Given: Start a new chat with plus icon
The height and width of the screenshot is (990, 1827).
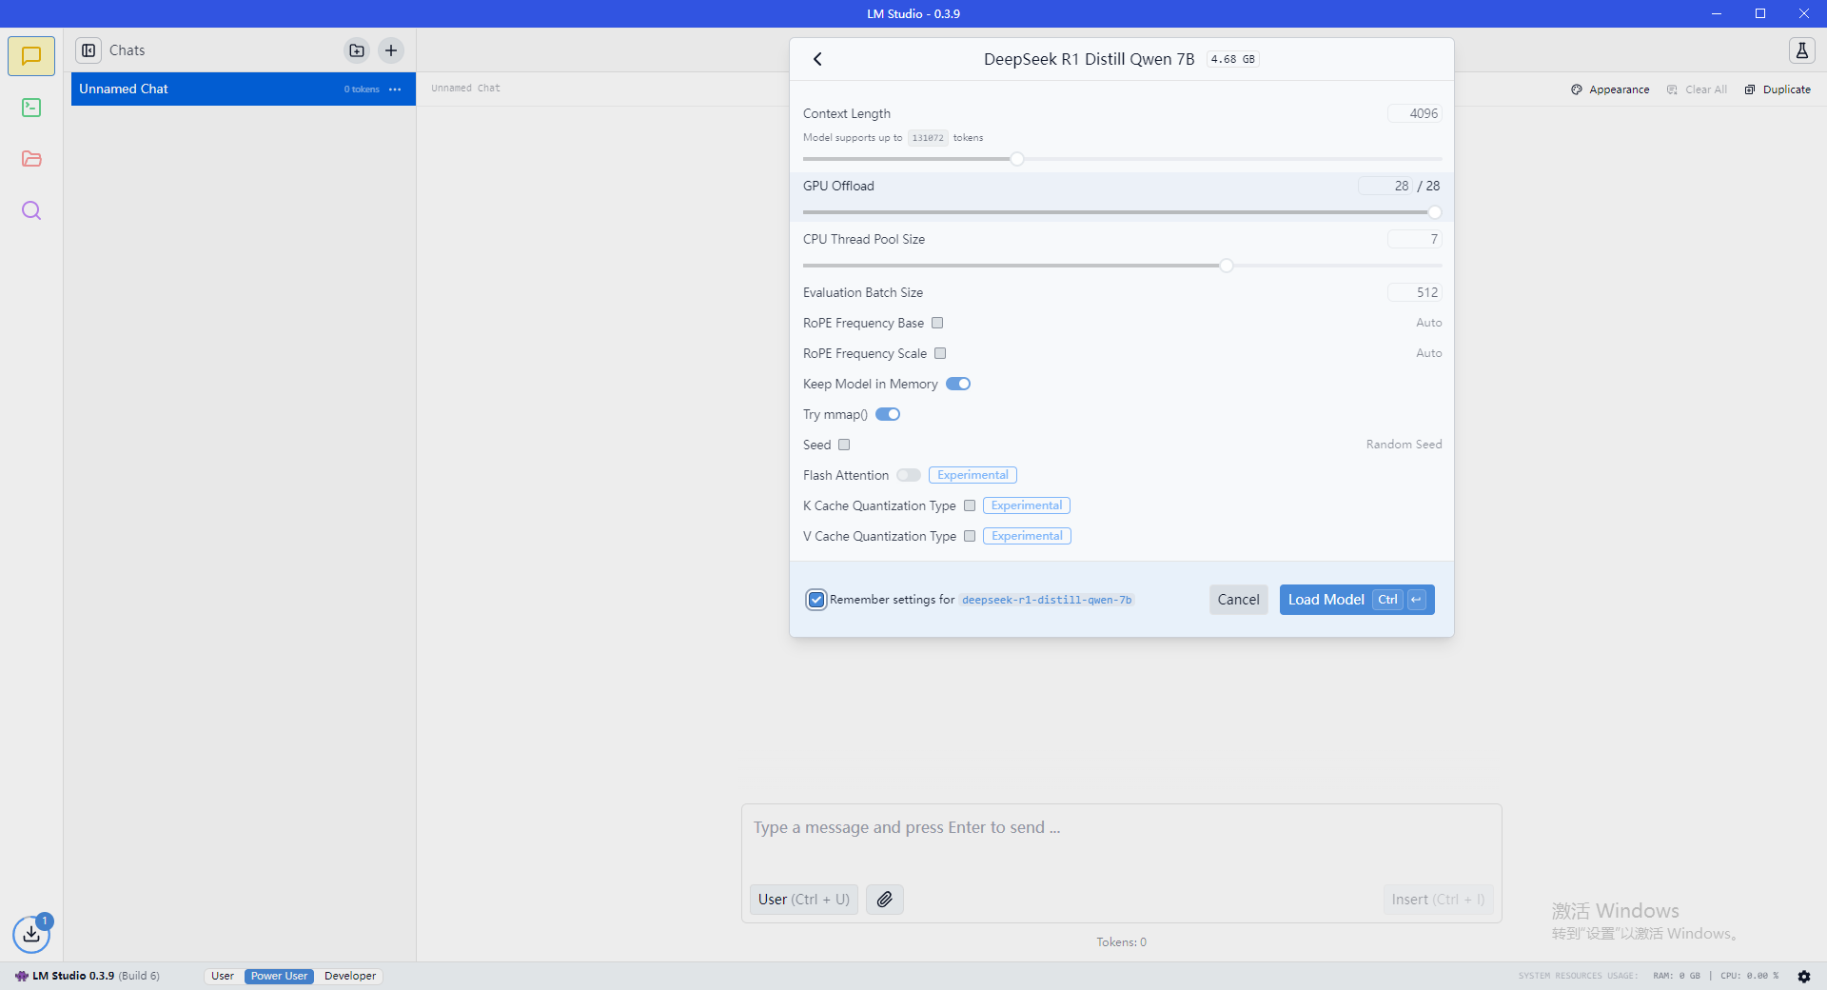Looking at the screenshot, I should [391, 50].
